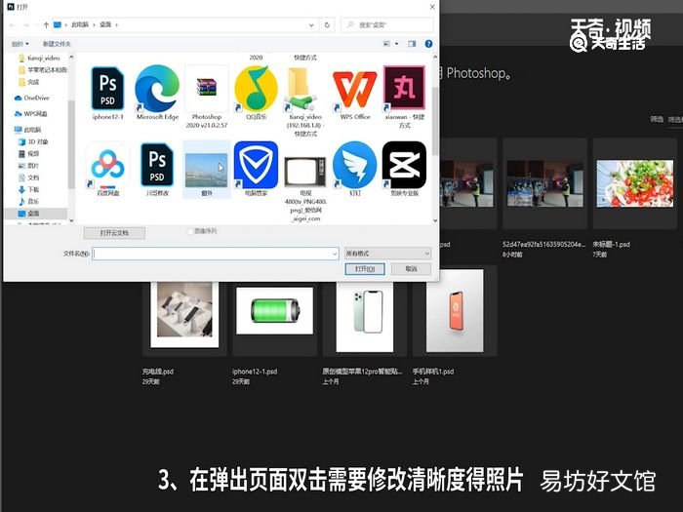
Task: Go forward with the dialog's forward arrow
Action: 26,25
